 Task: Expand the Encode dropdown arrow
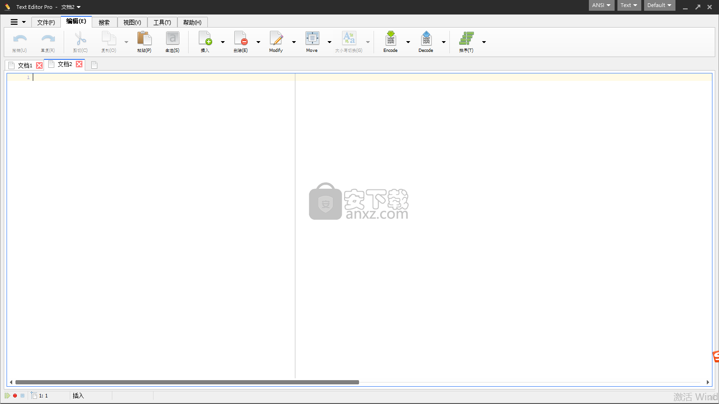click(x=408, y=42)
